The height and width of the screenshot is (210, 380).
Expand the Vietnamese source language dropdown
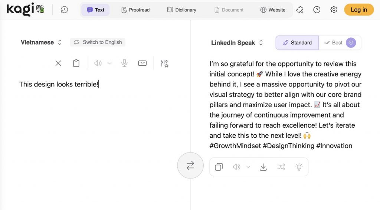(41, 42)
